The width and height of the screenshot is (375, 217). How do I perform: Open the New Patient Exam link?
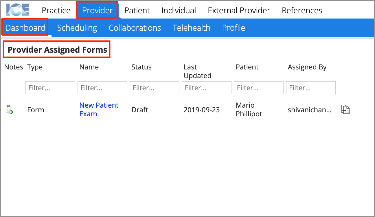99,109
